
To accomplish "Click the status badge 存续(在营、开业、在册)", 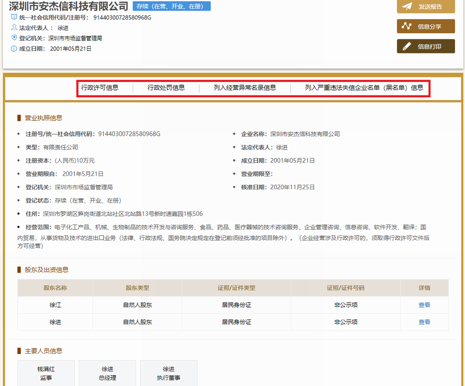I will click(x=171, y=6).
